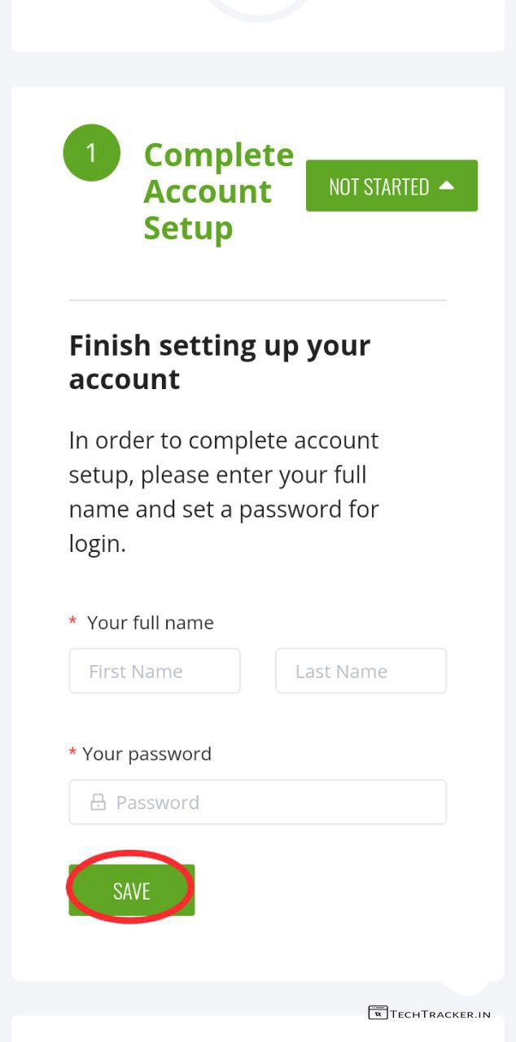This screenshot has height=1042, width=516.
Task: Click the TechTracker watermark logo icon
Action: (x=378, y=1013)
